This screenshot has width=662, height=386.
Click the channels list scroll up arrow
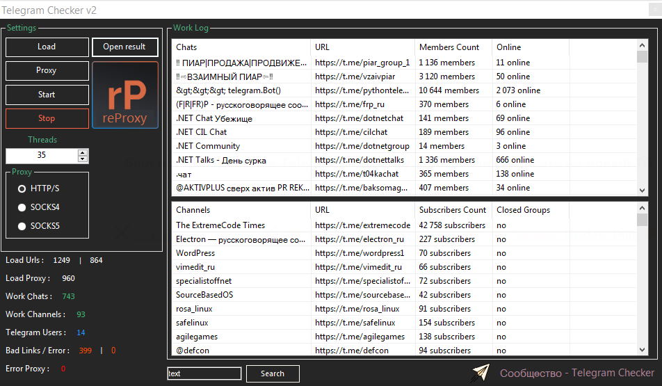(642, 208)
